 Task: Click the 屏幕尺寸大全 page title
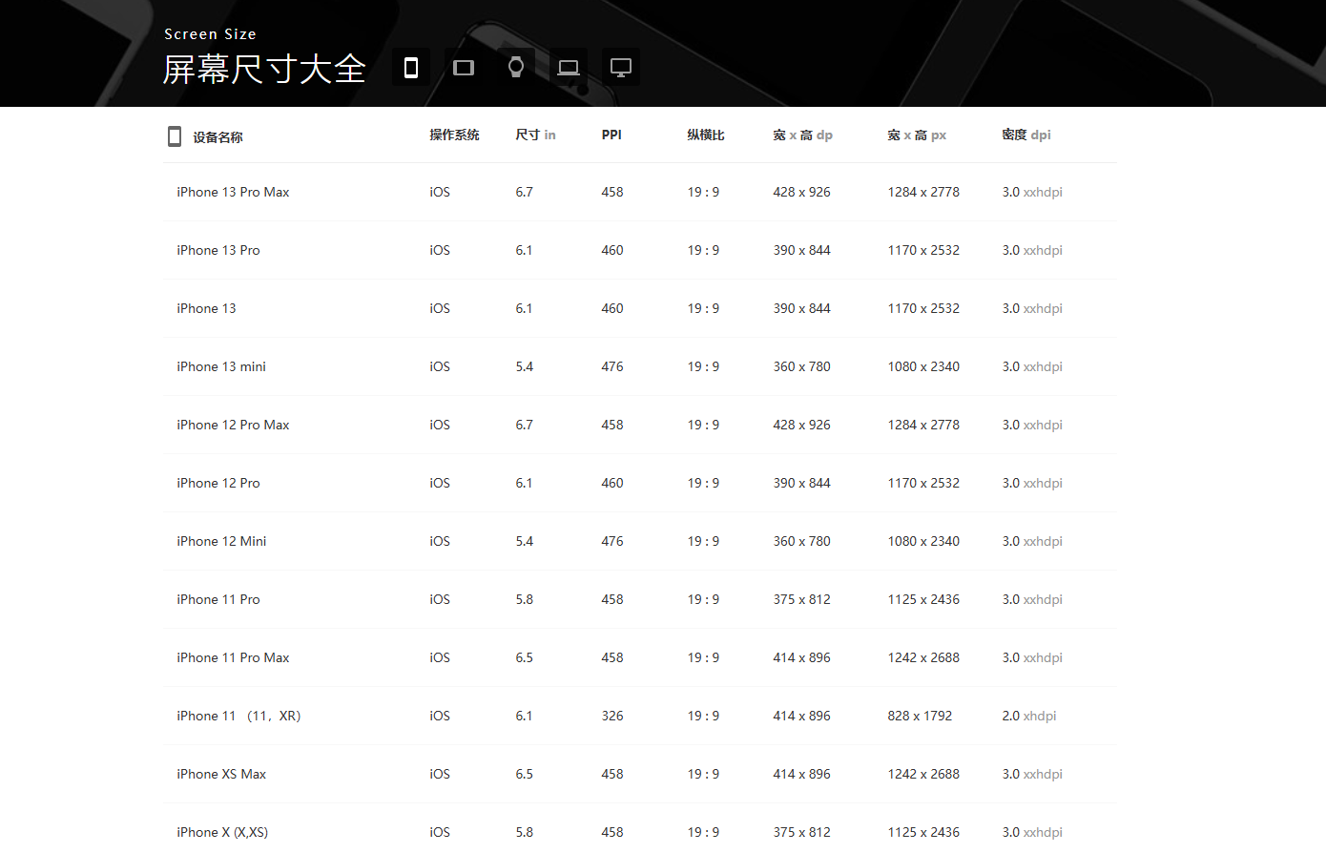click(264, 70)
